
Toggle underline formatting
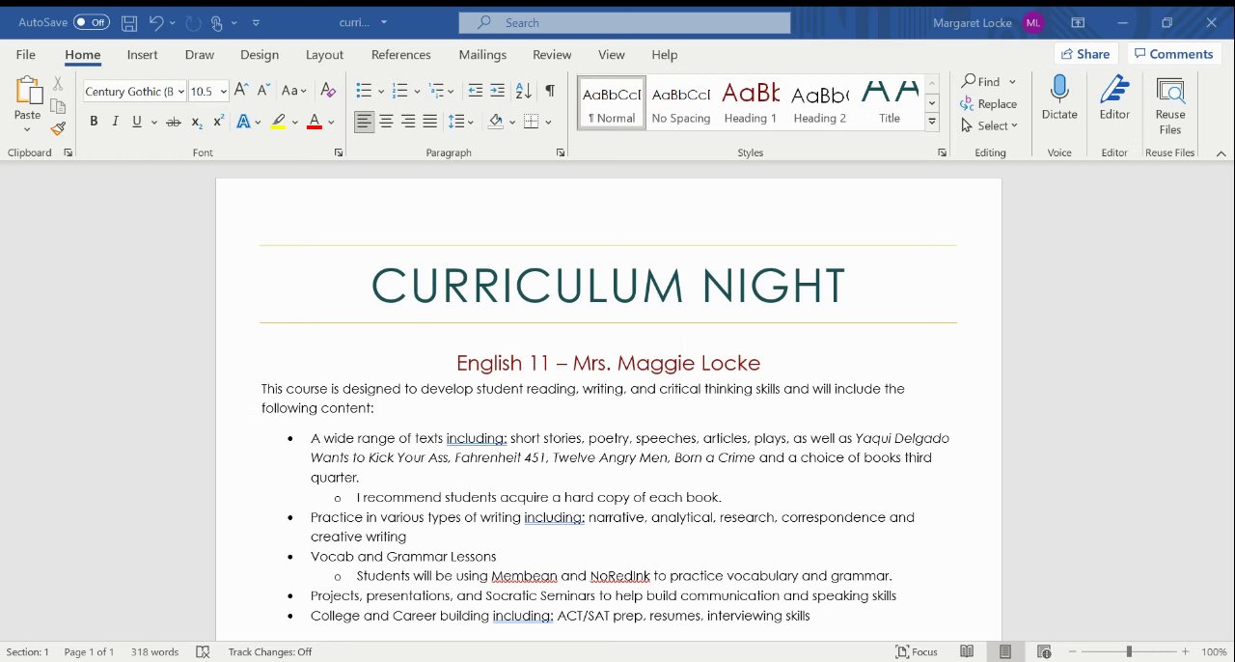[x=137, y=122]
